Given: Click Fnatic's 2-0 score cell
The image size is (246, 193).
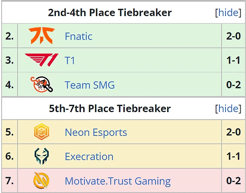Looking at the screenshot, I should (x=233, y=36).
